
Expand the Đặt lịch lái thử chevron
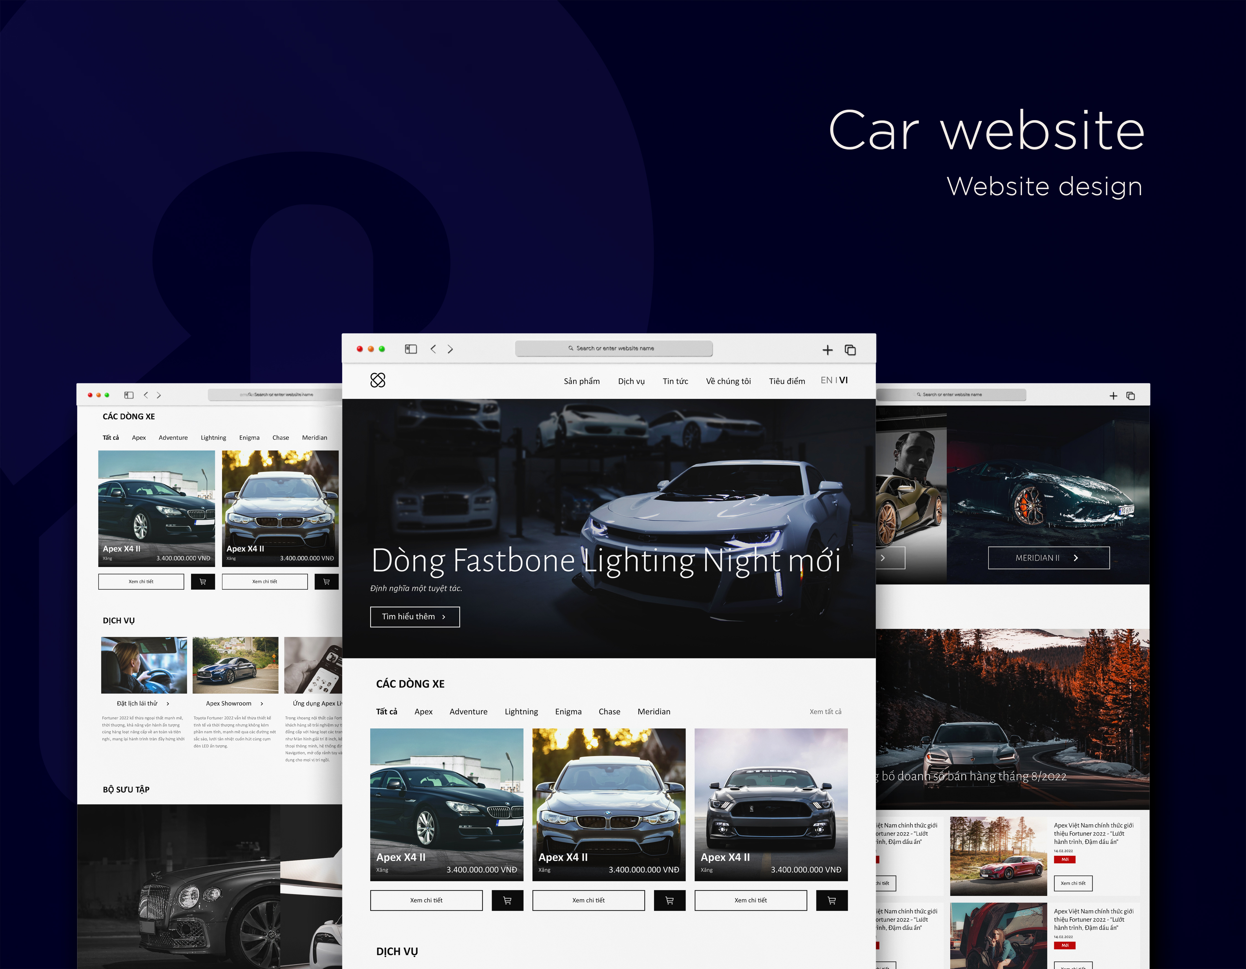(168, 704)
